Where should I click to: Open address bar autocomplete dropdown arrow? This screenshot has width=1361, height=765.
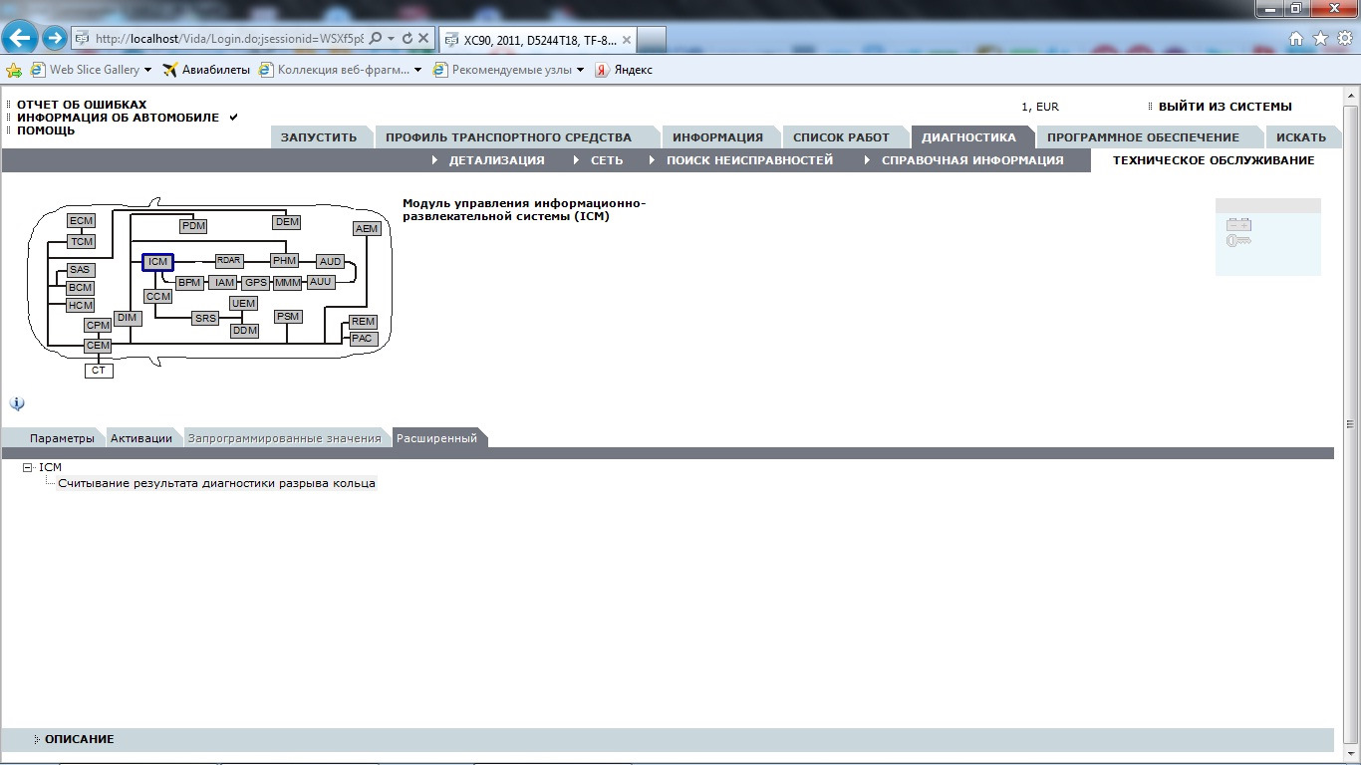392,39
